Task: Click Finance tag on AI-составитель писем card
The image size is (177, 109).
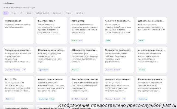Action: click(142, 70)
